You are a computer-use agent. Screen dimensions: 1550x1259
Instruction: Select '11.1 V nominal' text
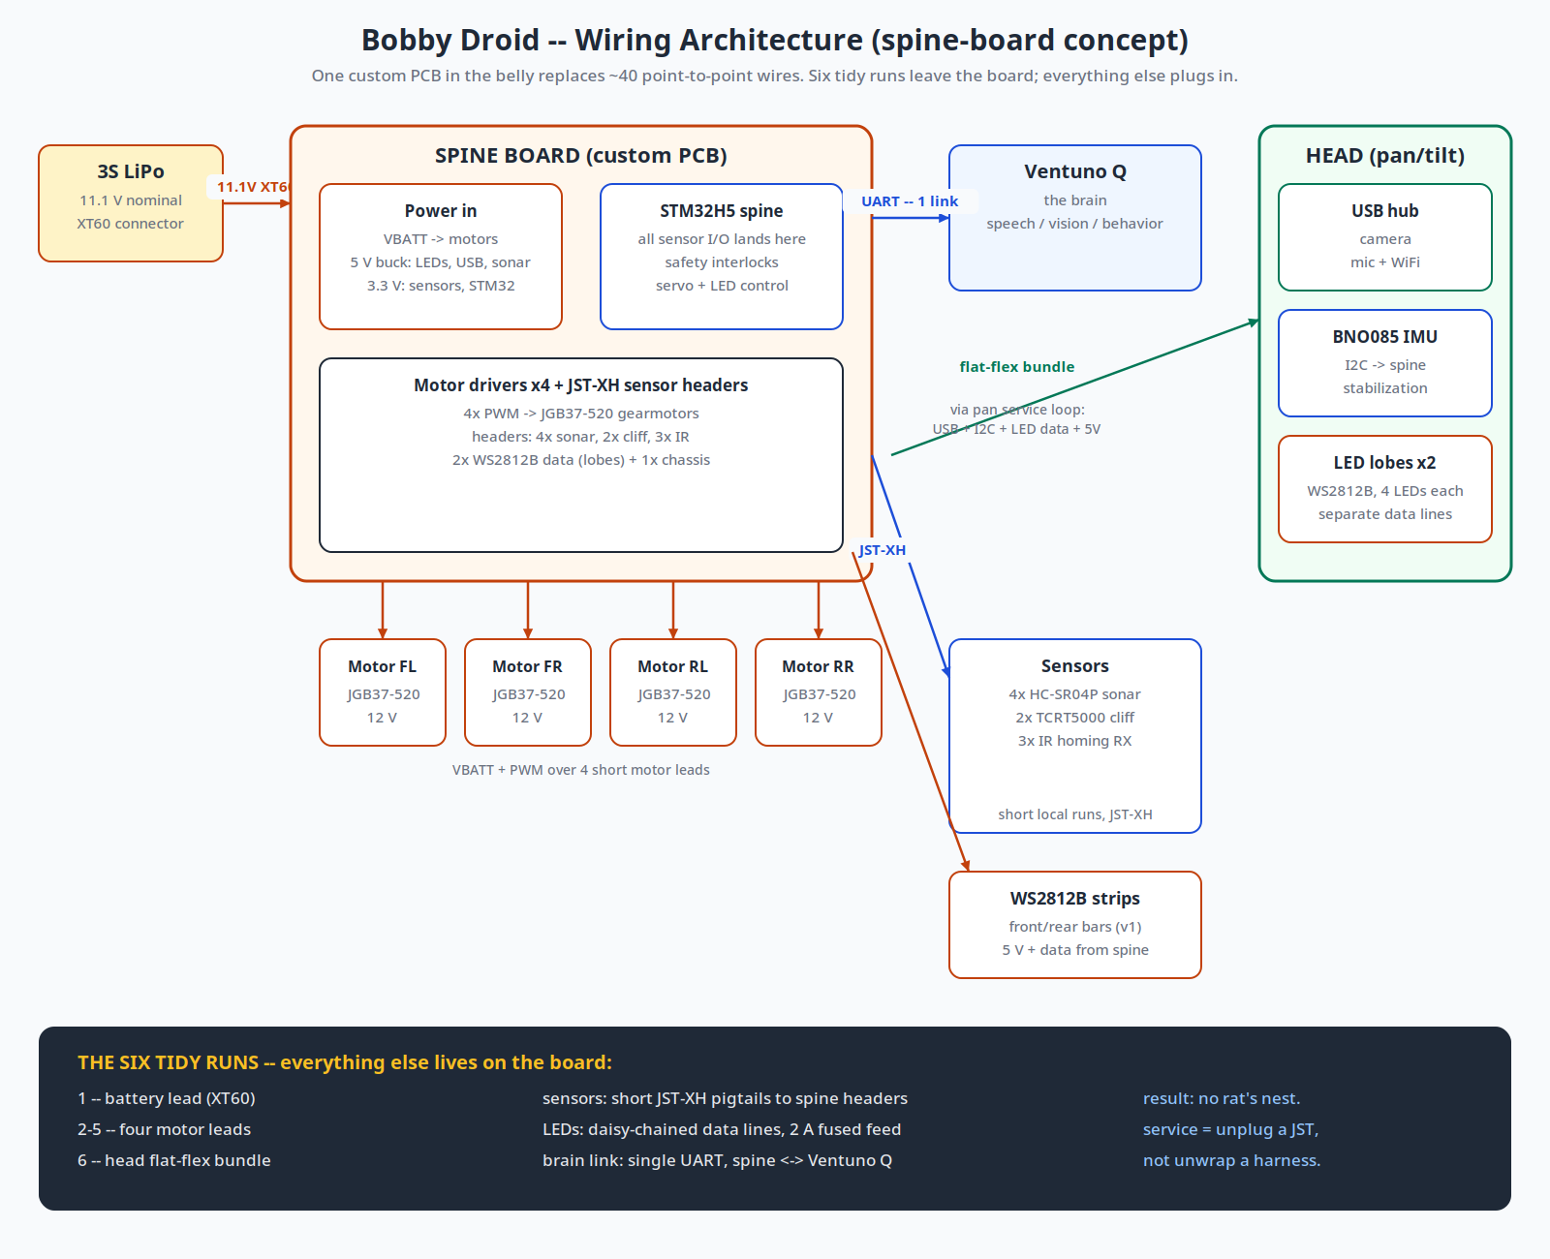click(x=131, y=200)
